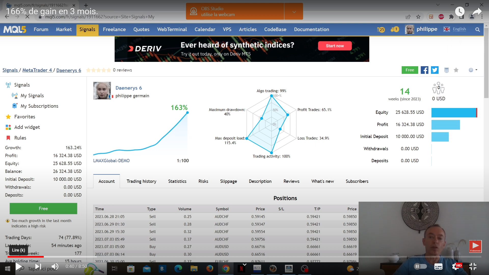Skip to the next video
This screenshot has height=275, width=489.
(38, 267)
